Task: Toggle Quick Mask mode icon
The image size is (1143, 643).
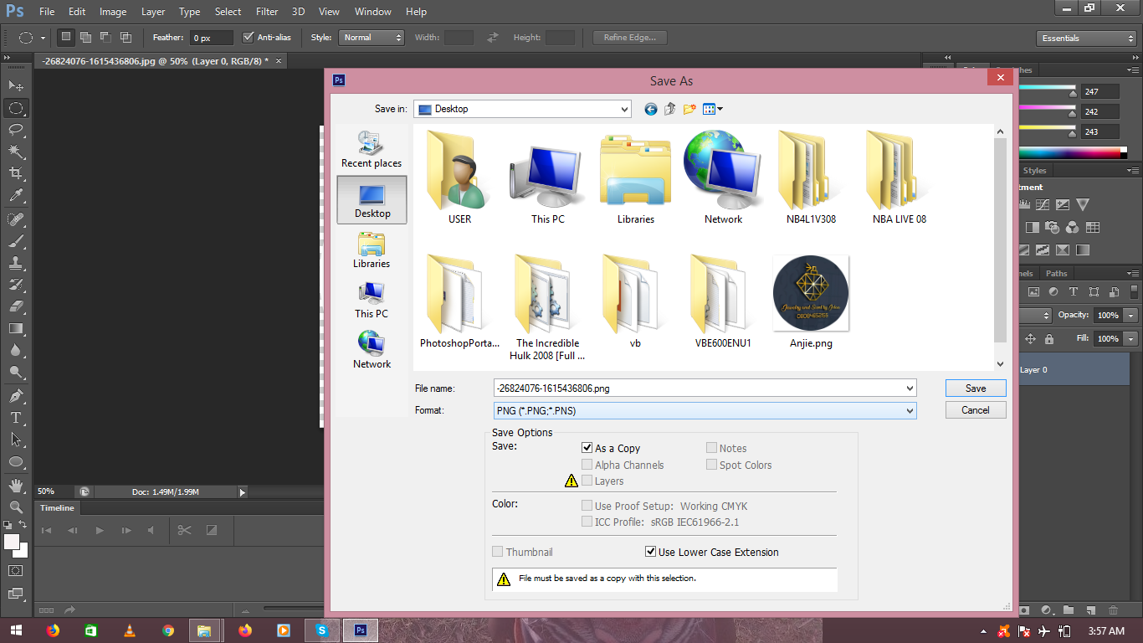Action: (16, 571)
